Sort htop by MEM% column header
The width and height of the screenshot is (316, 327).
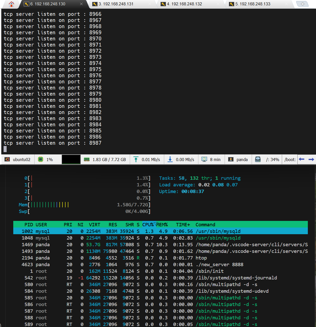[x=162, y=225]
